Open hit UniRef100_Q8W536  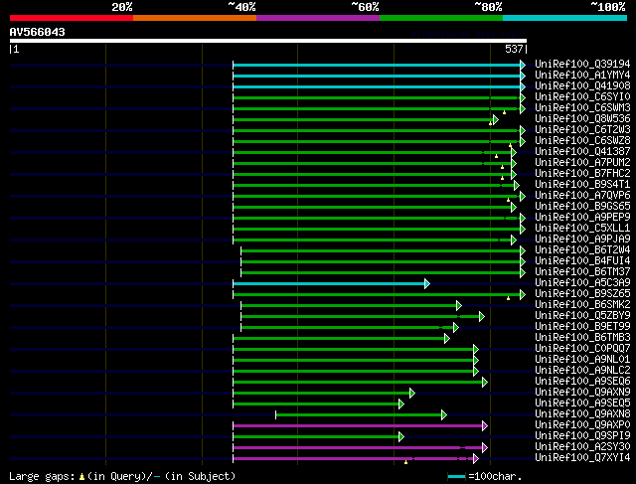coord(582,119)
